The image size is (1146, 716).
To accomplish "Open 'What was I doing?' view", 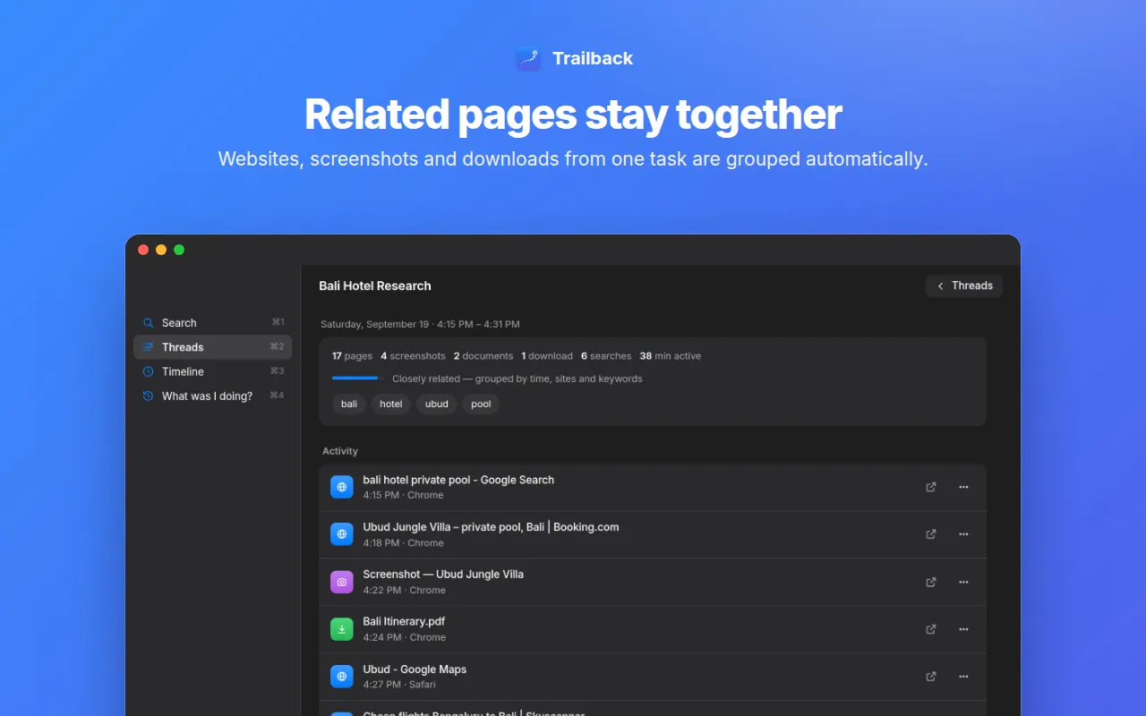I will 212,396.
